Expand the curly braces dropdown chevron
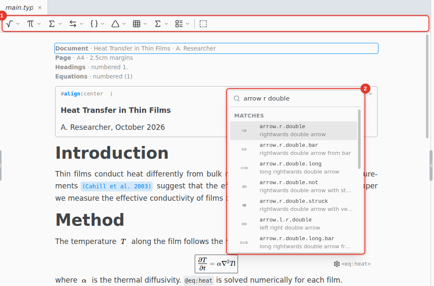Image resolution: width=434 pixels, height=286 pixels. pos(103,24)
